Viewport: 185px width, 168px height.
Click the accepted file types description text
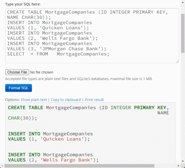[x=79, y=79]
